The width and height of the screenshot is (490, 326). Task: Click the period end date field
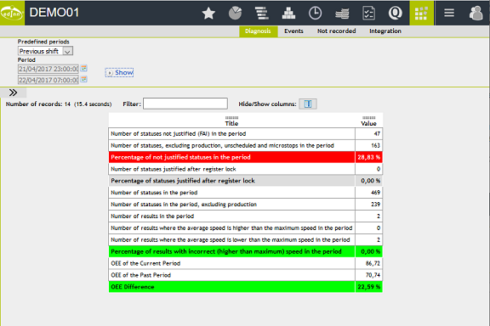(48, 80)
